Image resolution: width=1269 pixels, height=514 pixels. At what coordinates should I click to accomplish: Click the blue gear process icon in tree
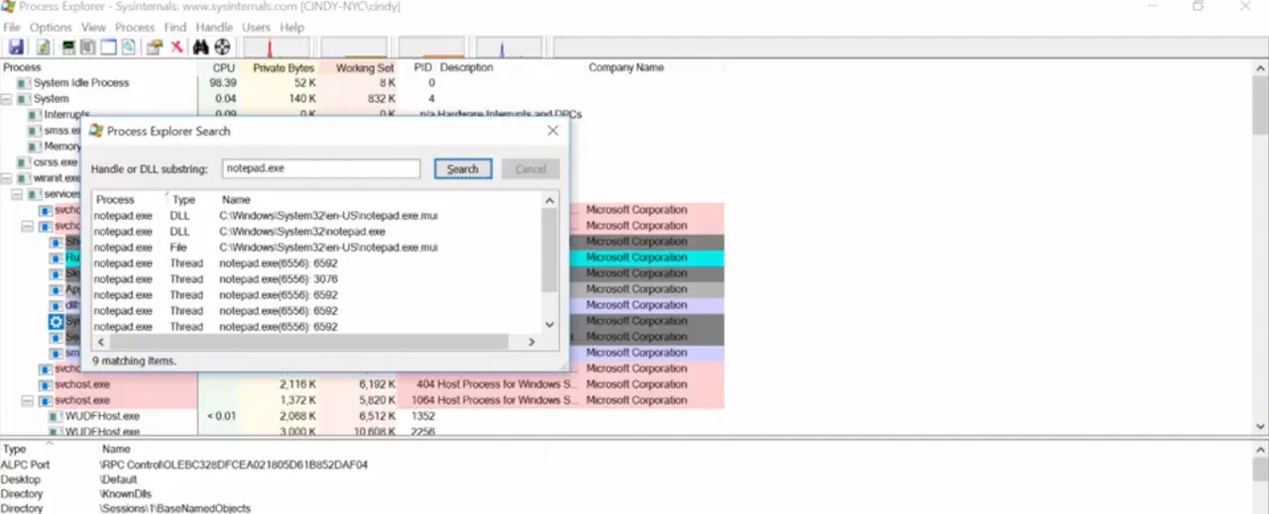coord(57,321)
